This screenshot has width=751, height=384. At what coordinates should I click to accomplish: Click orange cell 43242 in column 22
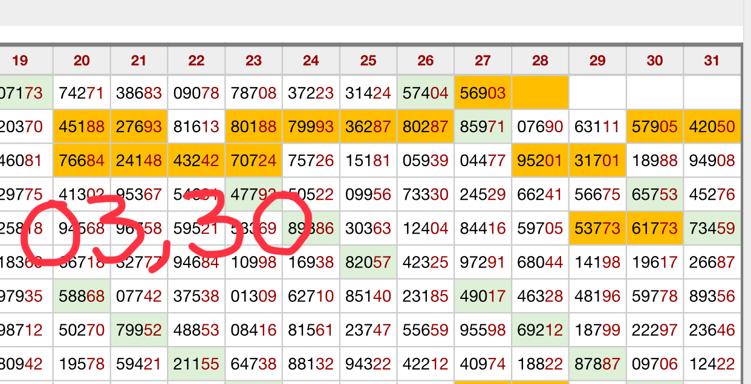coord(196,161)
